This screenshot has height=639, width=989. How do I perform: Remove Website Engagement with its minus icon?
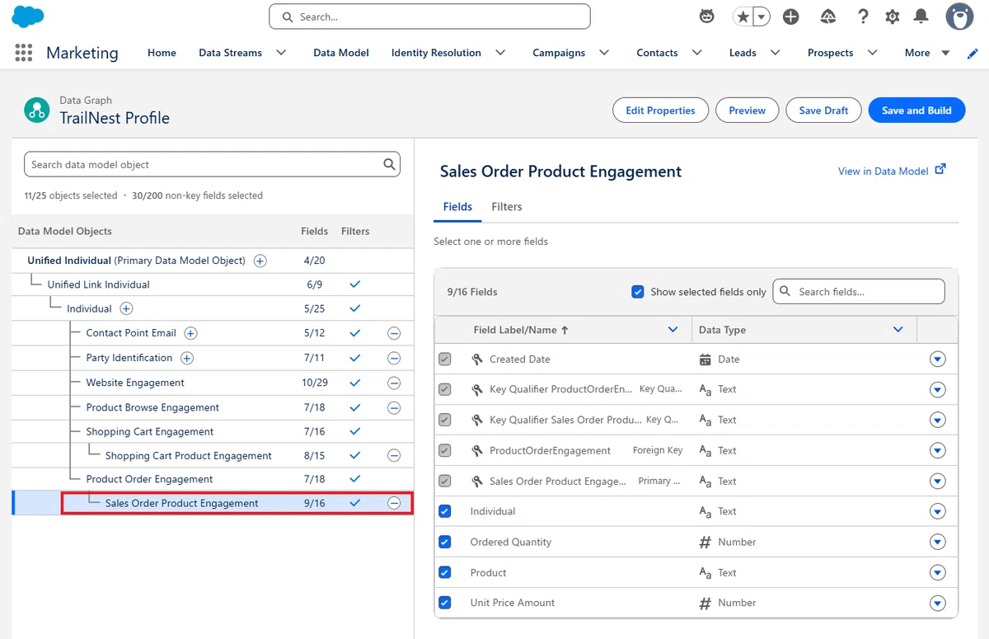[x=394, y=383]
